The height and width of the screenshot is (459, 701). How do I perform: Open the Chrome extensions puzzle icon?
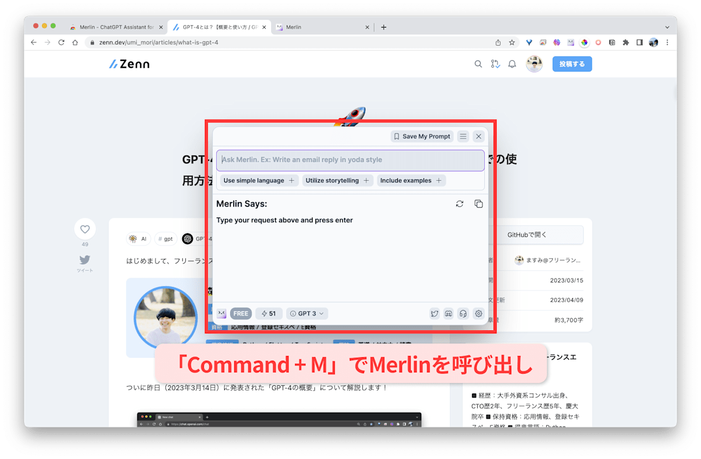[x=626, y=43]
